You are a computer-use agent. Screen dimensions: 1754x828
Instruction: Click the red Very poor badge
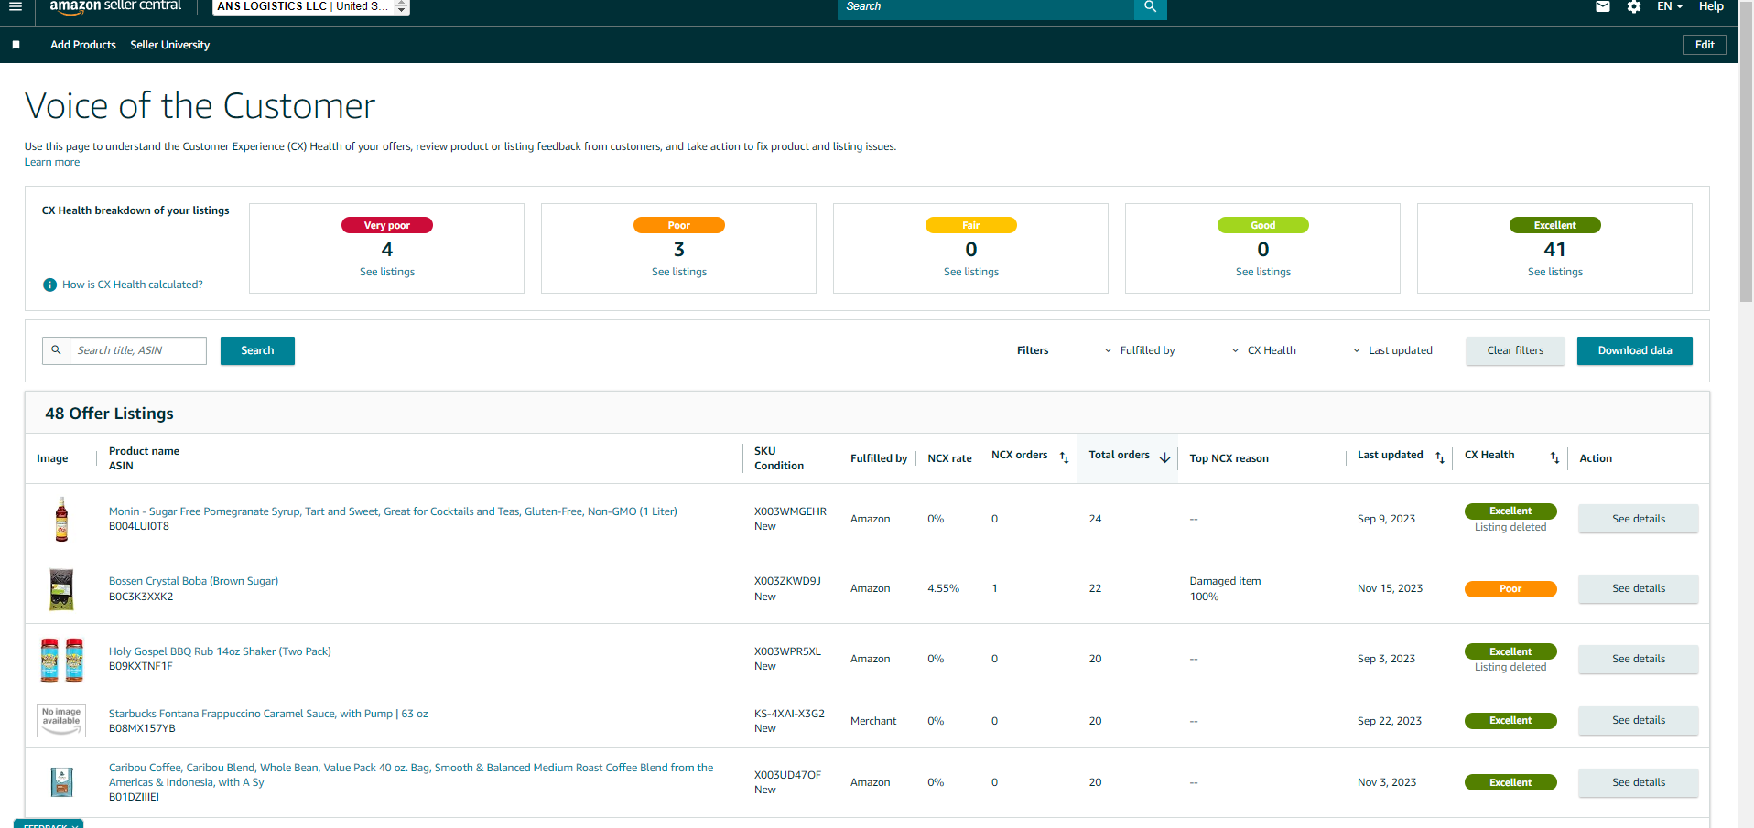click(x=387, y=225)
